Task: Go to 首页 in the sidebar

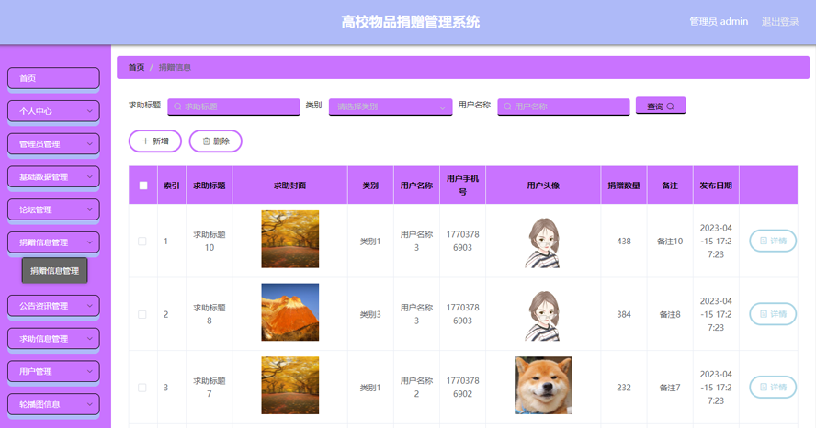Action: tap(53, 78)
